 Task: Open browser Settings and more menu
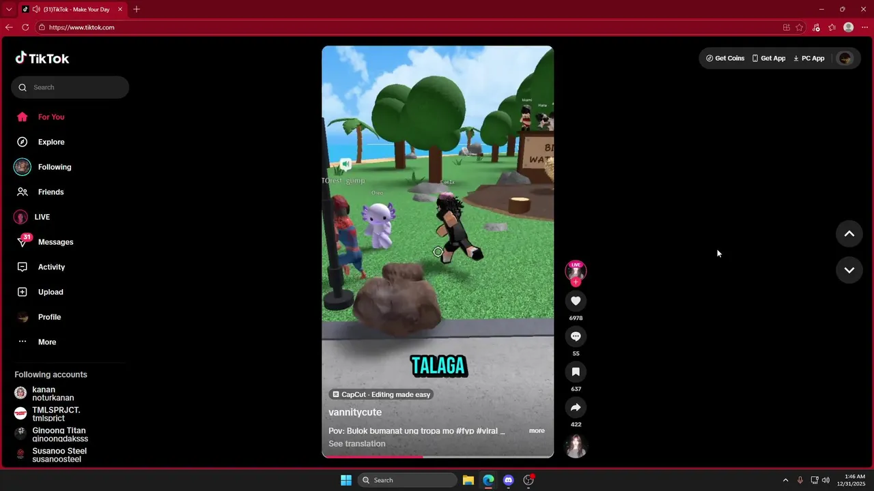coord(864,27)
